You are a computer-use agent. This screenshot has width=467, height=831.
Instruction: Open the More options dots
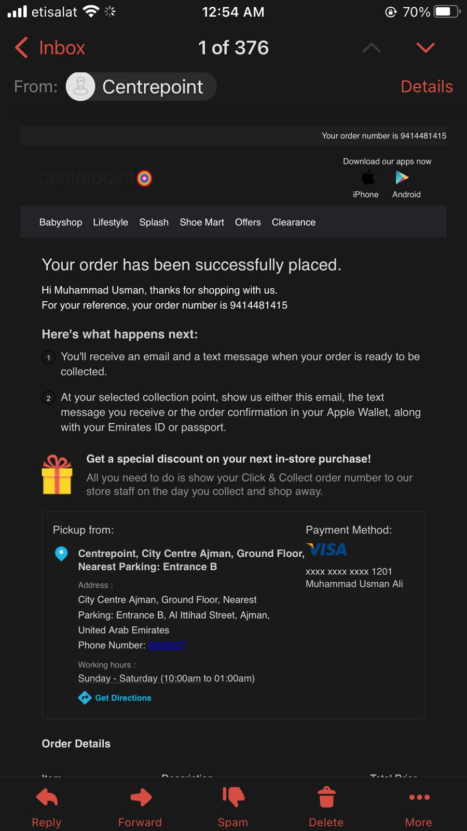(x=419, y=797)
